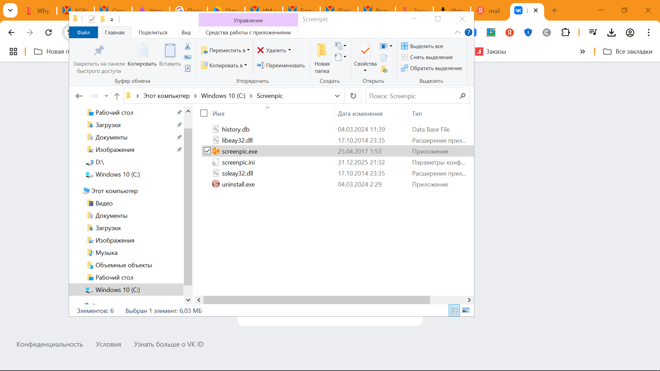Open Properties checkmark icon

(365, 51)
